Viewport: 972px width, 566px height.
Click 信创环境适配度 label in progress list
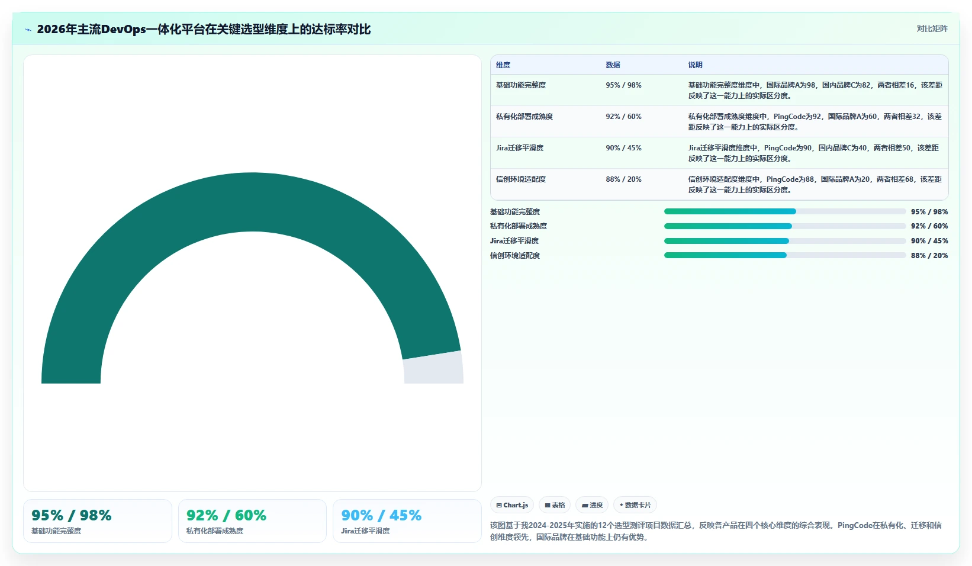(x=515, y=256)
